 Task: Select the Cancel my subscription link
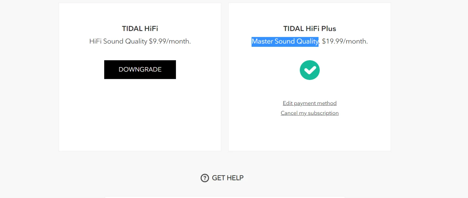click(310, 113)
